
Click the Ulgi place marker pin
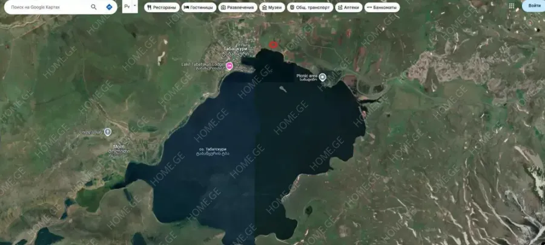click(x=108, y=132)
